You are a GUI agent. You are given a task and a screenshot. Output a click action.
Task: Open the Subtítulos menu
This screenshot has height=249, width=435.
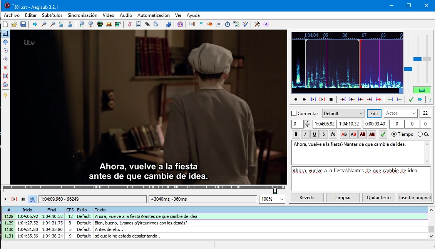pos(52,15)
